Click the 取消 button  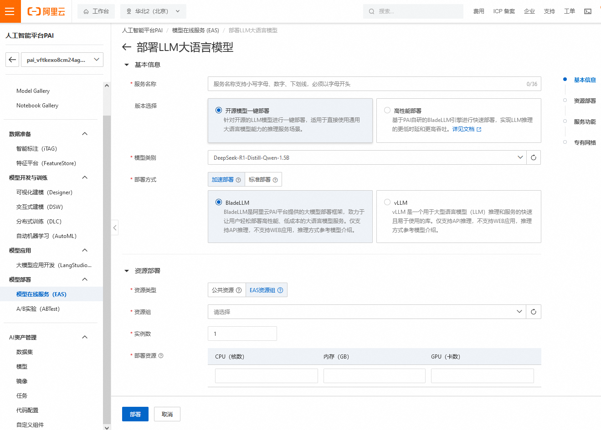point(167,414)
